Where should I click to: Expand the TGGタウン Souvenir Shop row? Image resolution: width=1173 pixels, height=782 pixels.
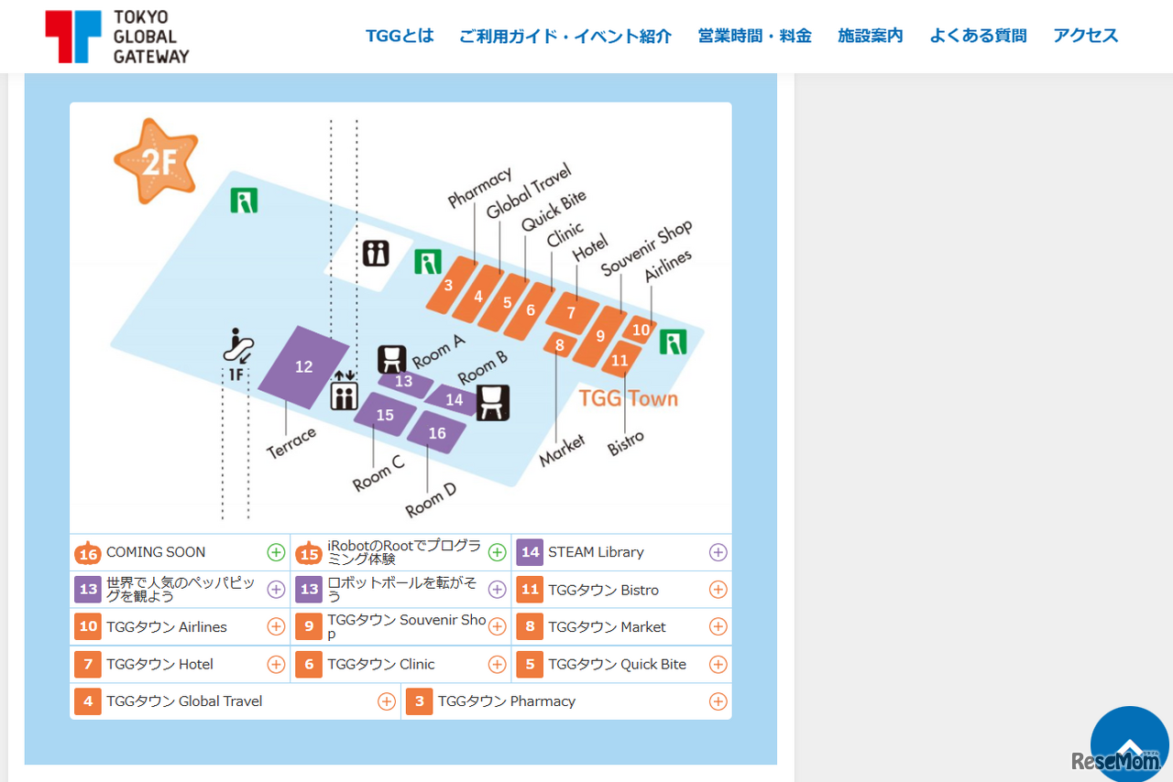coord(497,626)
